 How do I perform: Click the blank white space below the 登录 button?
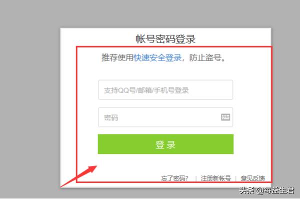click(165, 164)
